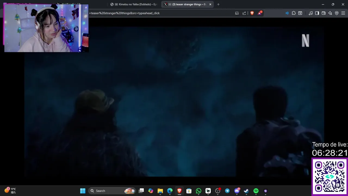This screenshot has height=196, width=348.
Task: Click the streamer webcam overlay
Action: [46, 28]
